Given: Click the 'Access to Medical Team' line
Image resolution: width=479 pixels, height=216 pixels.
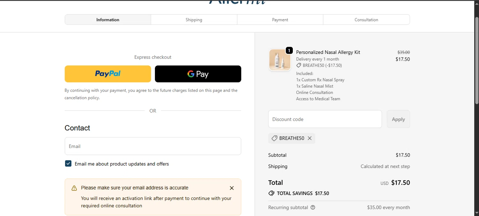Looking at the screenshot, I should [318, 99].
